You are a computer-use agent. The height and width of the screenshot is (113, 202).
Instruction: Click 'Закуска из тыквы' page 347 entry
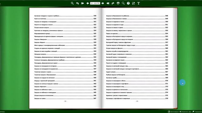[x=65, y=98]
